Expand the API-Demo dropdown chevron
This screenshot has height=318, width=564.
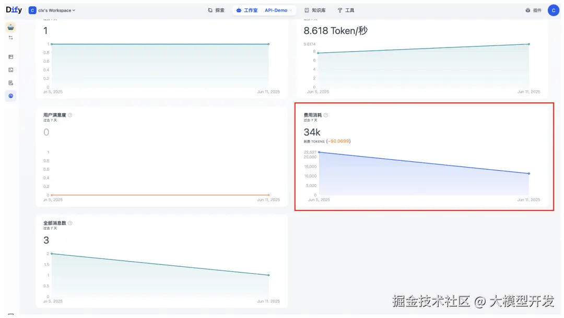coord(290,10)
